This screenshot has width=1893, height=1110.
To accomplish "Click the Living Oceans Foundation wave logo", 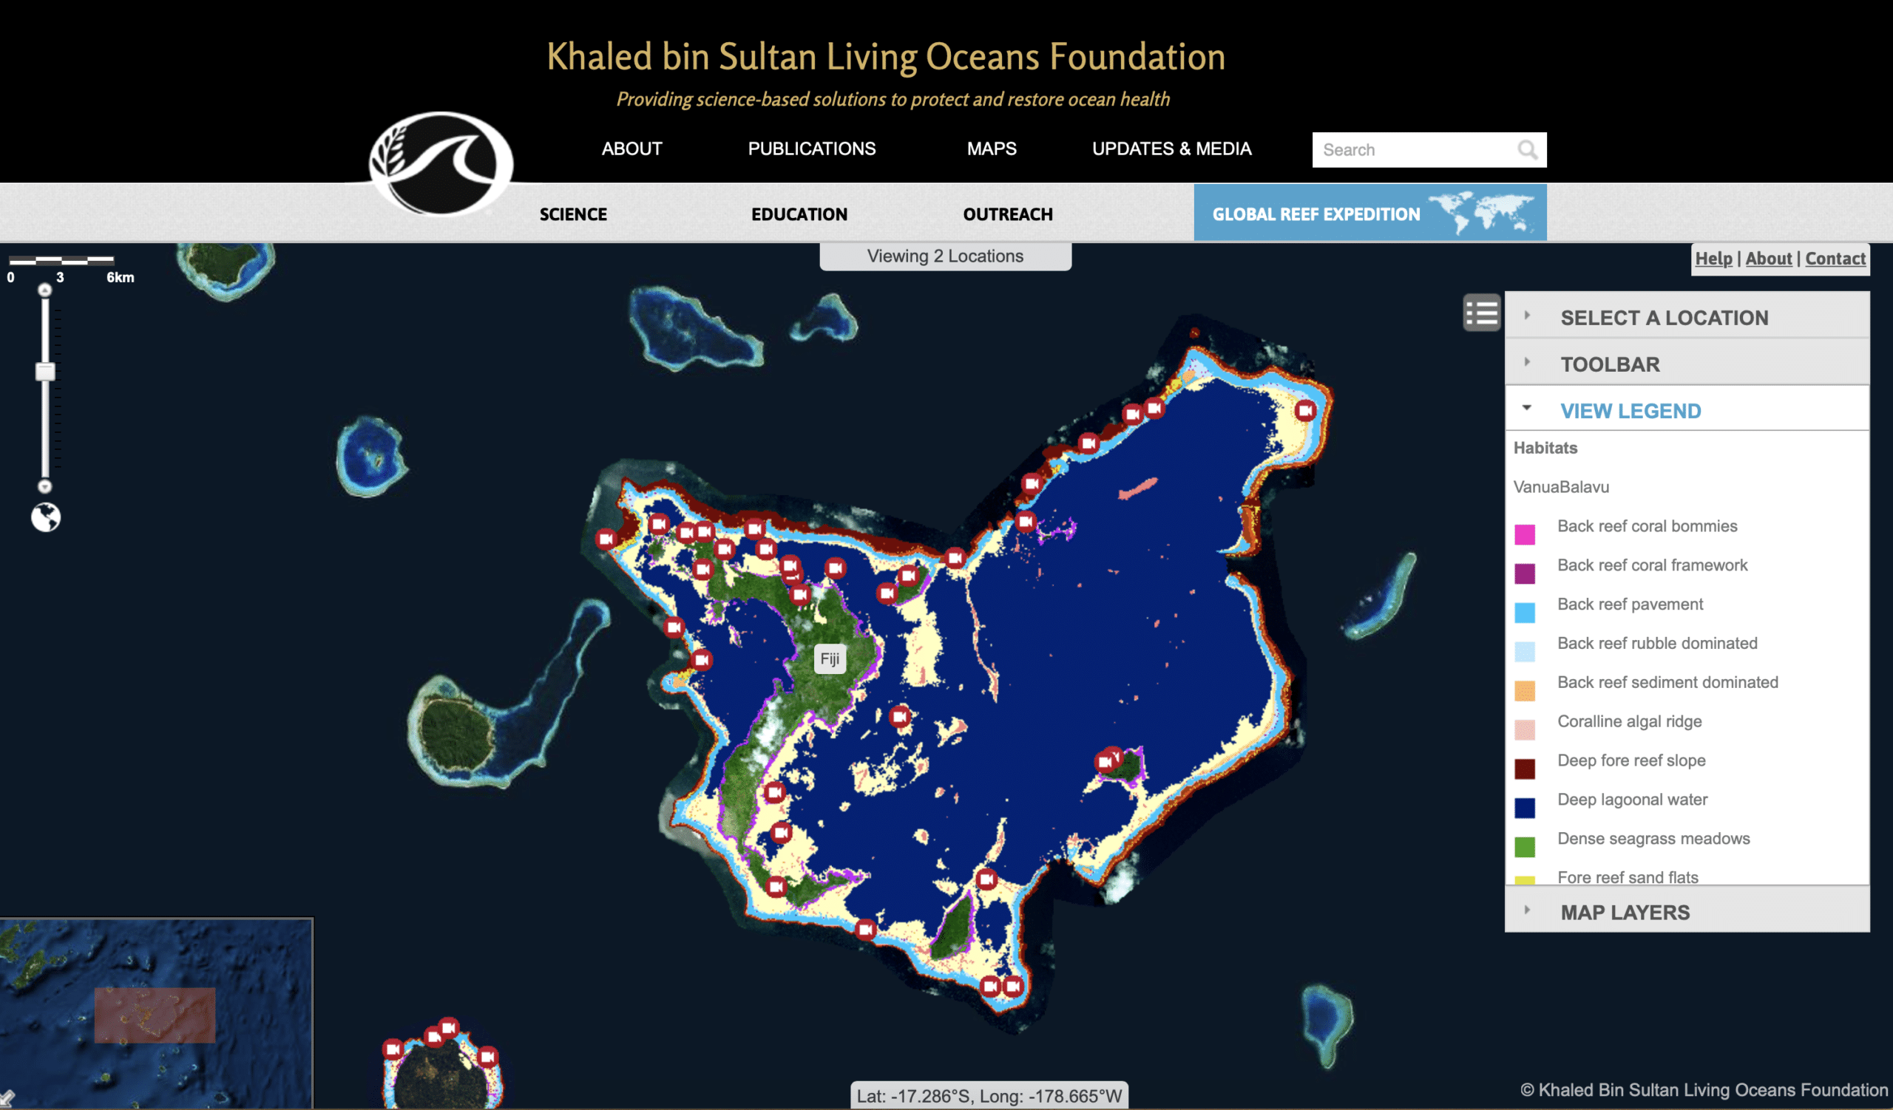I will click(x=441, y=163).
